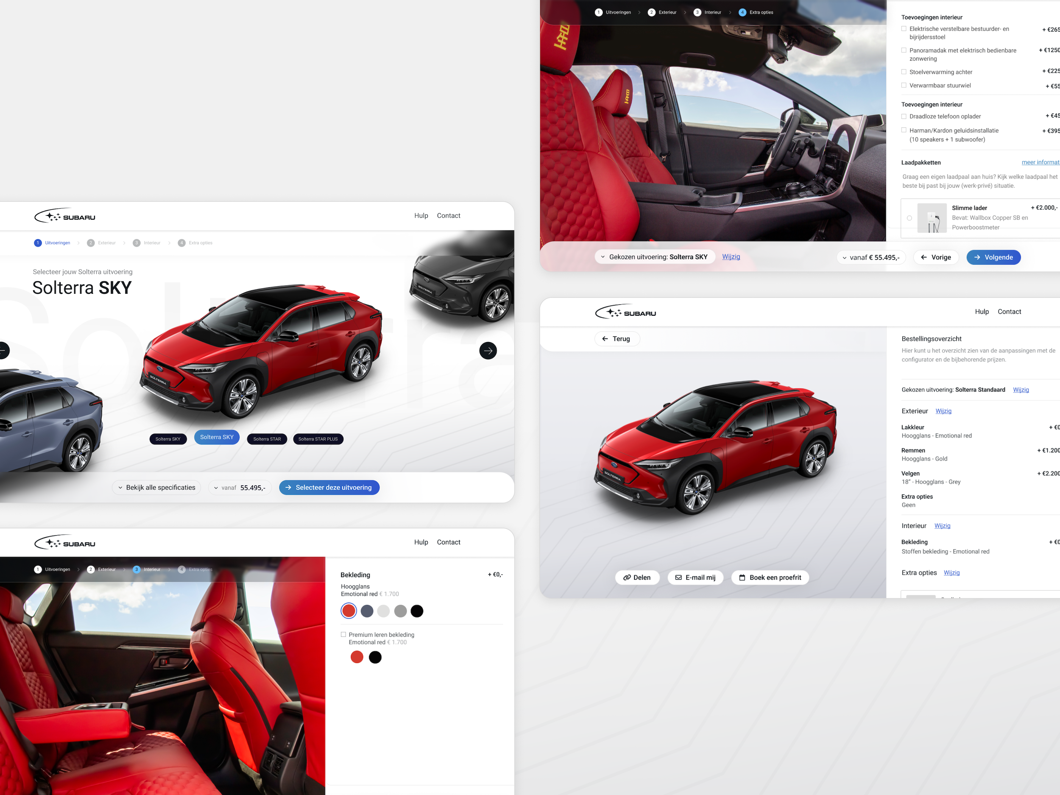Click step 3 circle in the Solterra SKY selection breadcrumb
Viewport: 1060px width, 795px height.
click(137, 243)
